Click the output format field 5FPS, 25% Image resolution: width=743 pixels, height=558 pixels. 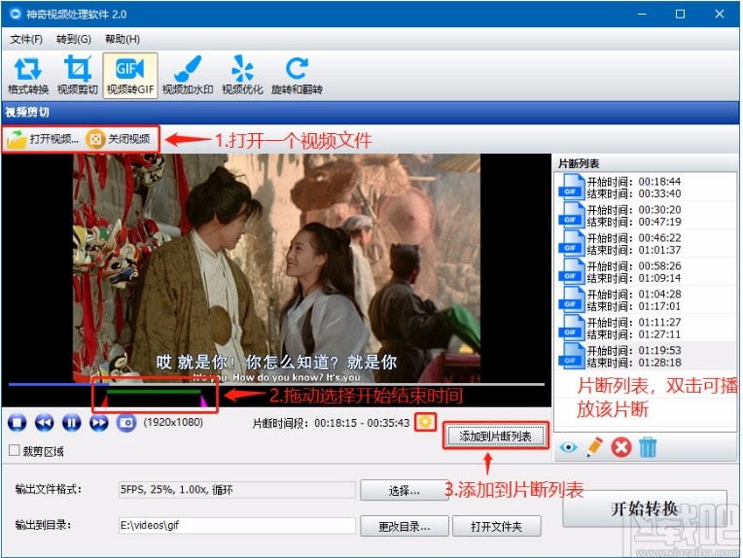tap(237, 490)
